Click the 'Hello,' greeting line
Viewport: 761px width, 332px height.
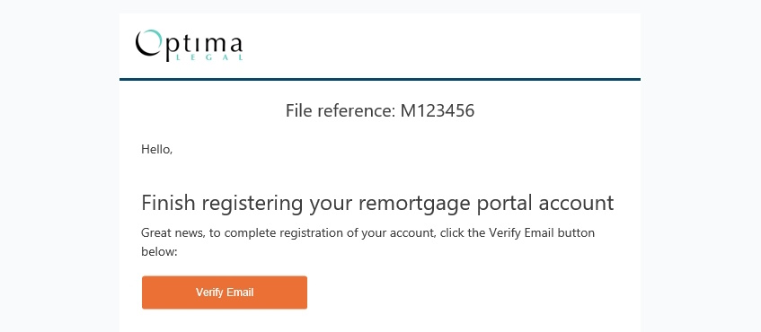pos(156,149)
